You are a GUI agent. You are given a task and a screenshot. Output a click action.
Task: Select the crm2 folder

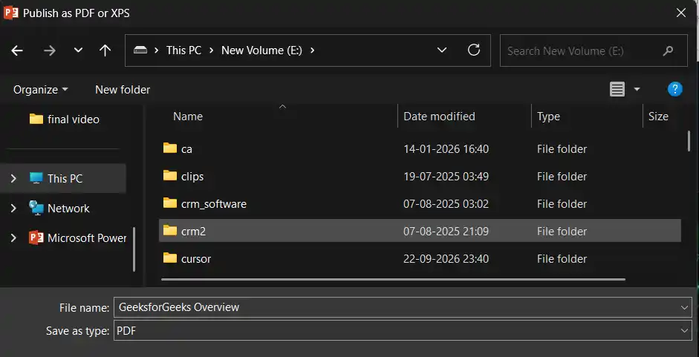click(x=420, y=231)
